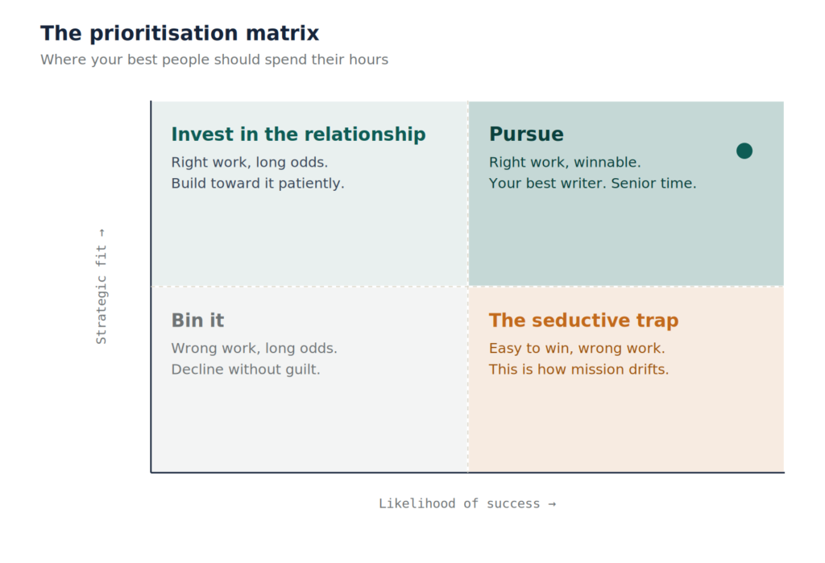Select the text 'Wrong work, long odds.'
The image size is (825, 563).
click(x=254, y=348)
